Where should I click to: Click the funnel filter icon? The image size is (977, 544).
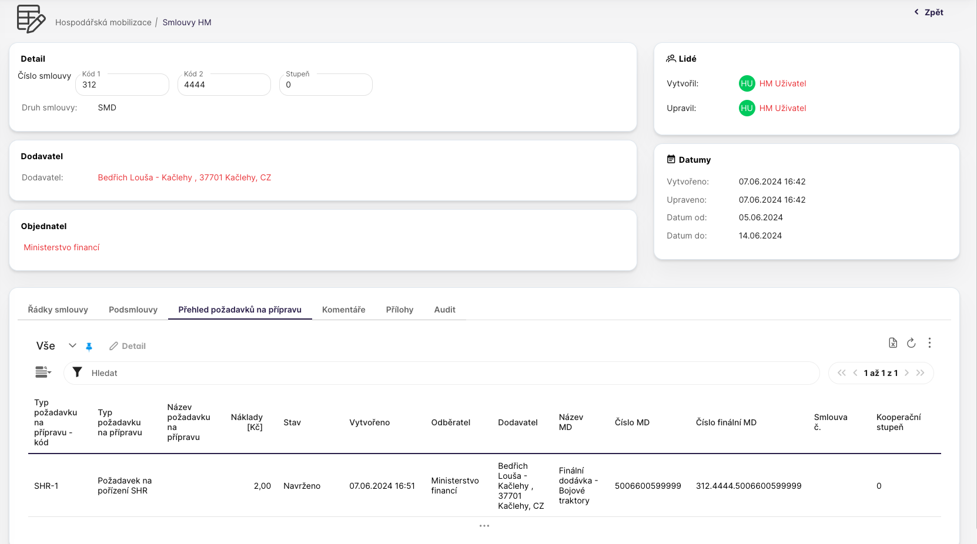(x=77, y=372)
